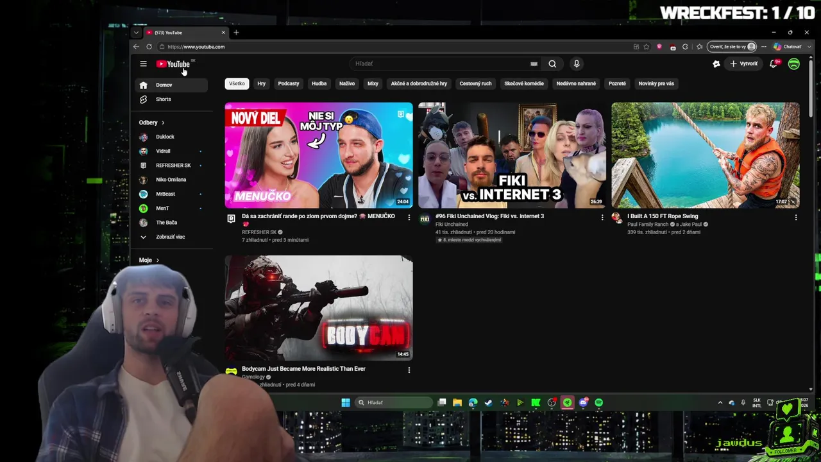The width and height of the screenshot is (821, 462).
Task: Select the Cestovný ruch filter chip
Action: click(x=475, y=83)
